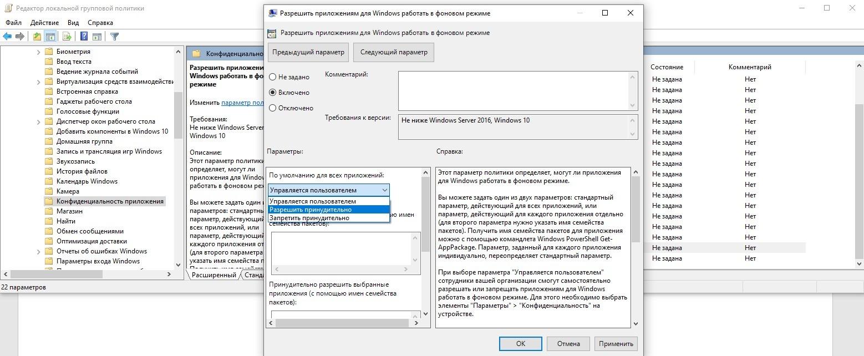This screenshot has height=356, width=864.
Task: Open the default-for-all-apps combo box
Action: (329, 190)
